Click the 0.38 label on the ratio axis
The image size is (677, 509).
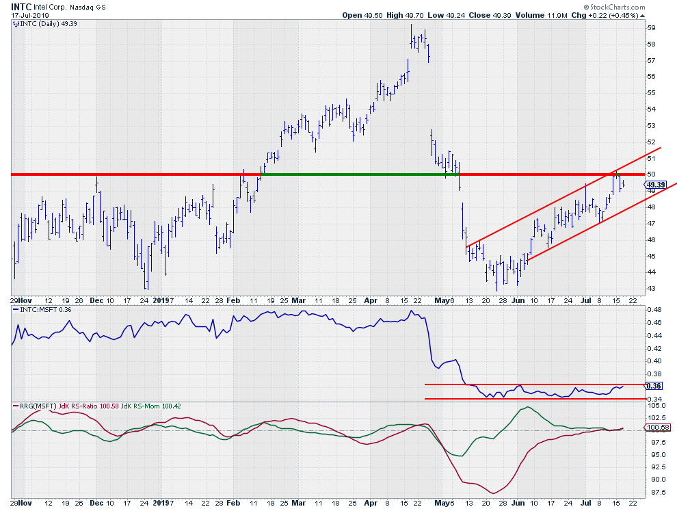point(654,374)
